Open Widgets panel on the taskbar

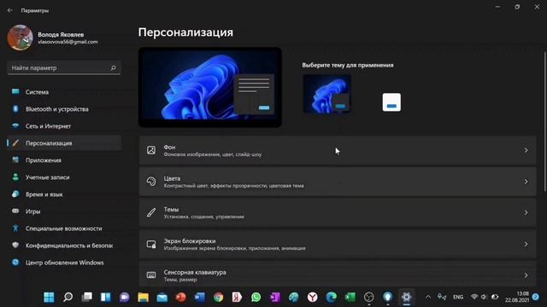click(105, 297)
